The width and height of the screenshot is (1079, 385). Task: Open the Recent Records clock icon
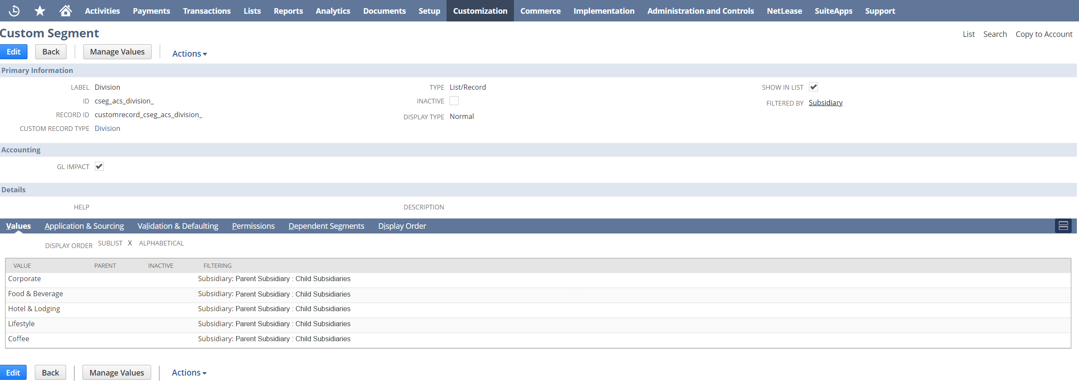pos(14,11)
